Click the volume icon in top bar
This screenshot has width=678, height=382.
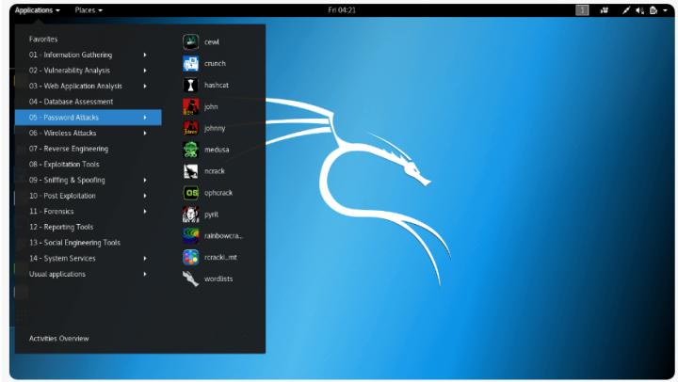tap(639, 10)
